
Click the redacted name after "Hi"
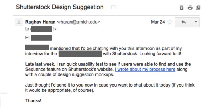click(41, 38)
